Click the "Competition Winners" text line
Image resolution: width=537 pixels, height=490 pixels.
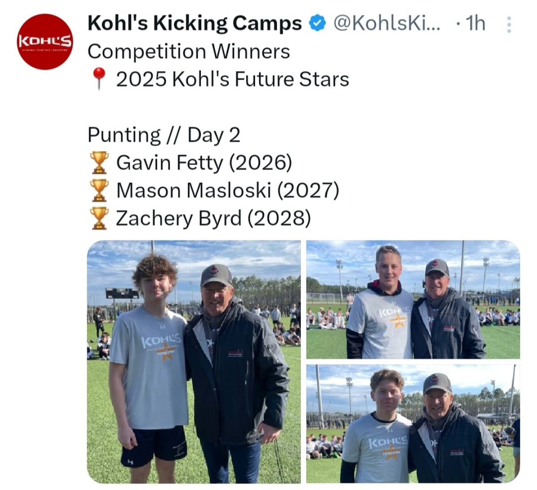[188, 51]
